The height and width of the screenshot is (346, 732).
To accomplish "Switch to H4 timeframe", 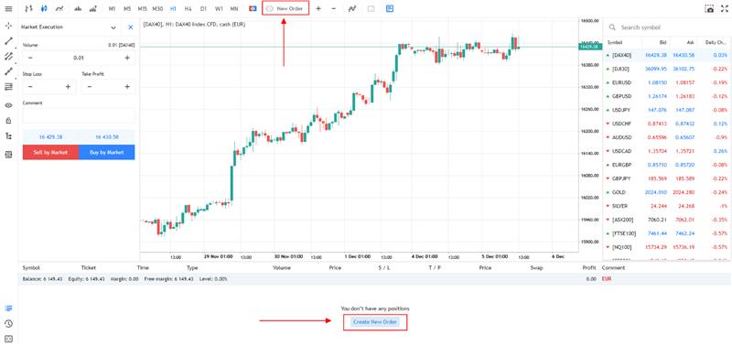I will [x=188, y=8].
